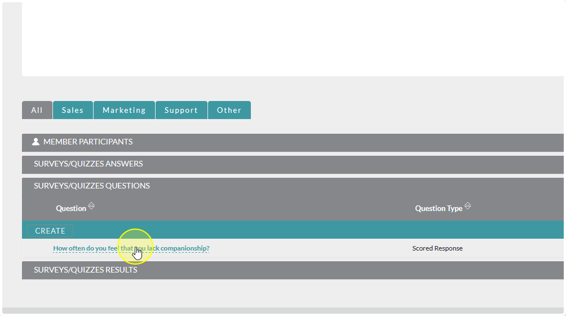Expand the Surveys/Quizzes Answers subpanel

(89, 164)
